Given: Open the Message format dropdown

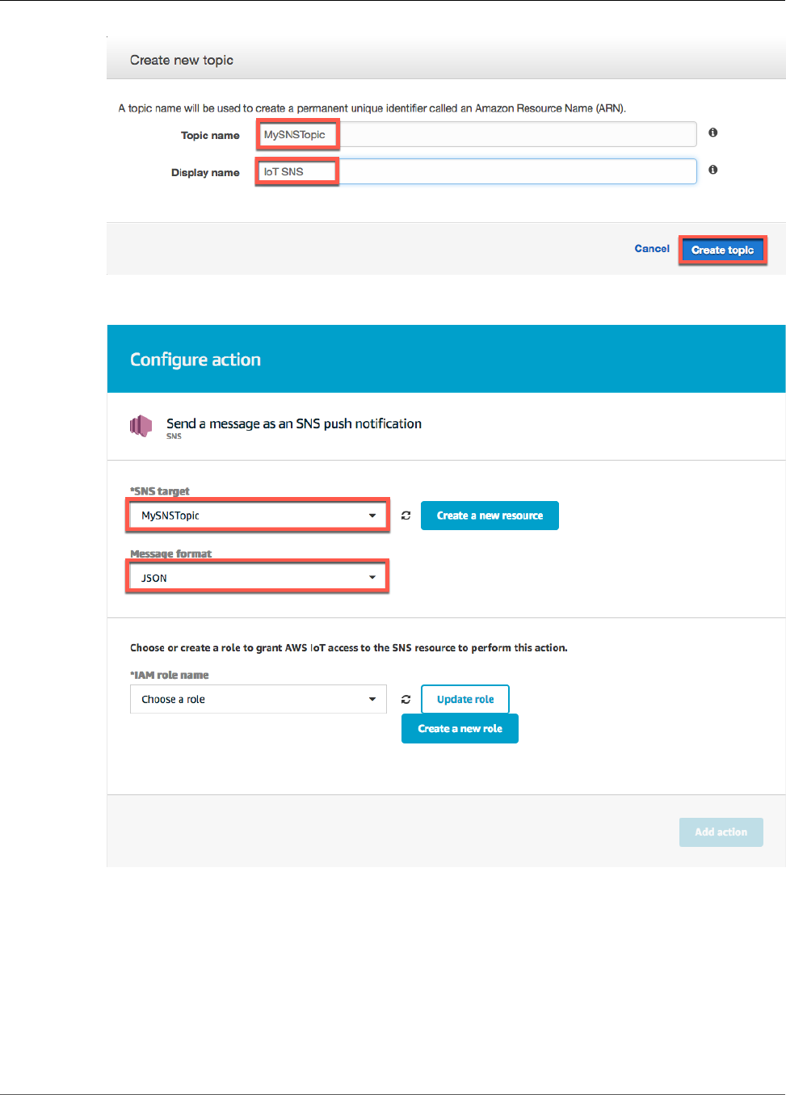Looking at the screenshot, I should (258, 578).
